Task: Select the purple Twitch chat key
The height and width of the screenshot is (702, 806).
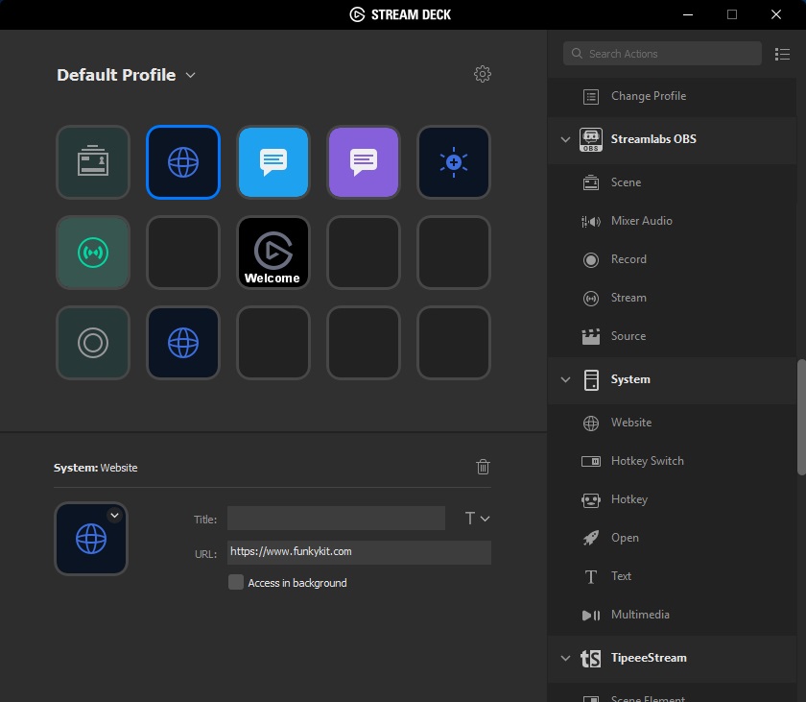Action: coord(364,162)
